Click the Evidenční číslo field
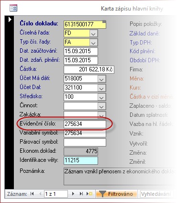177x203 pixels. 85,124
